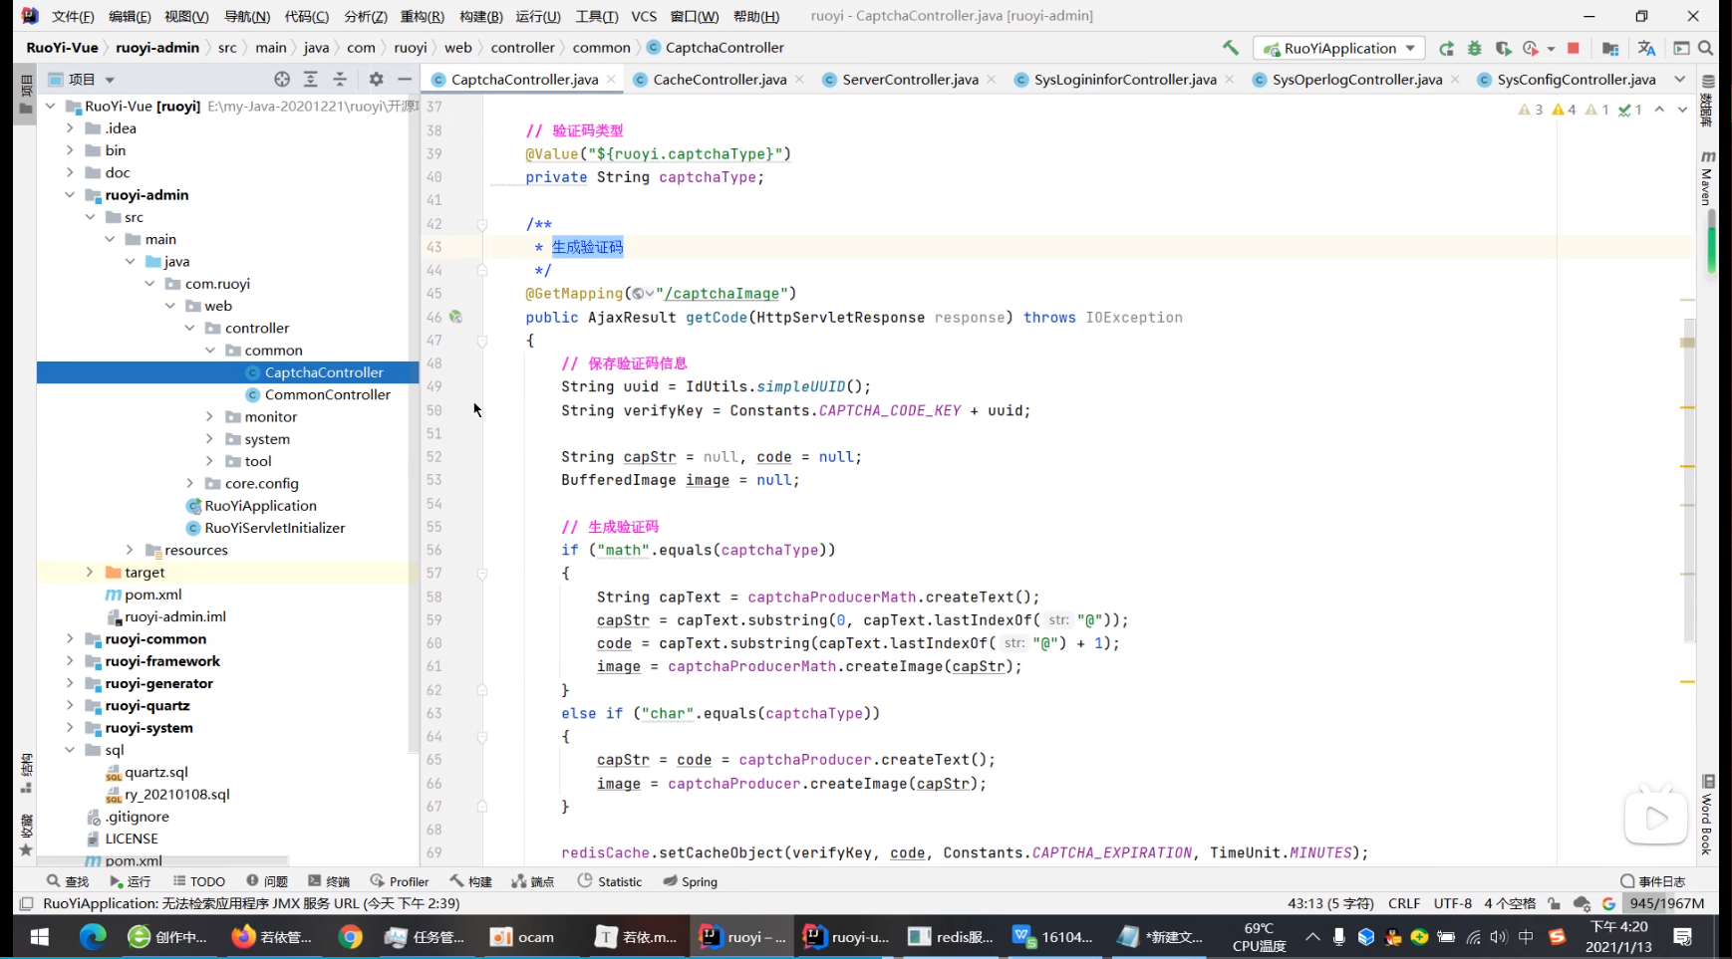Start debugging with the green bug icon
Image resolution: width=1732 pixels, height=959 pixels.
(1475, 48)
